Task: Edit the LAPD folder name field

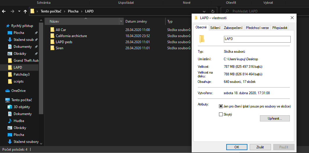Action: tap(257, 39)
